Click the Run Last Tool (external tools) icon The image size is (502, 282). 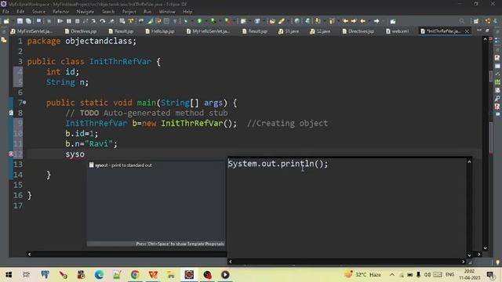(227, 21)
